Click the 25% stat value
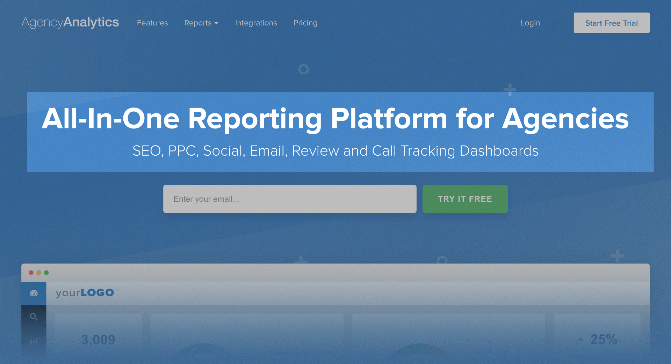This screenshot has width=671, height=364. 604,339
